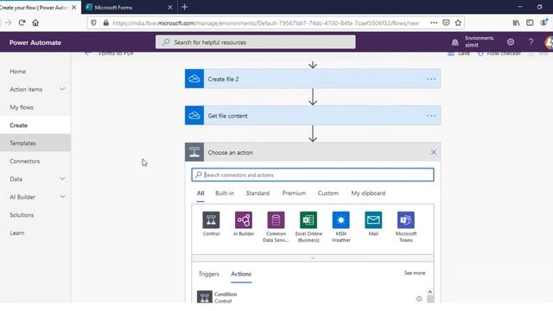
Task: Open the Control connector icon
Action: click(211, 220)
